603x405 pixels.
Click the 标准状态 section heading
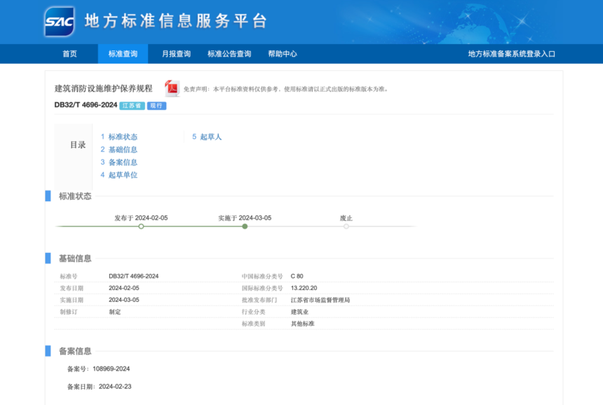pyautogui.click(x=75, y=196)
